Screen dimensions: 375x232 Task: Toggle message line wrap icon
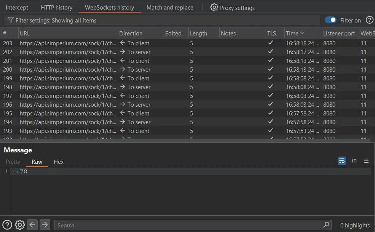tap(342, 161)
